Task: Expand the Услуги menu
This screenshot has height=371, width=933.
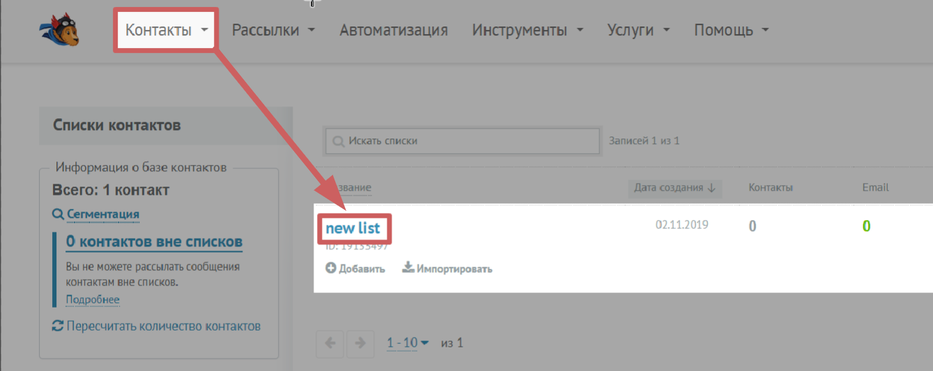Action: [638, 30]
